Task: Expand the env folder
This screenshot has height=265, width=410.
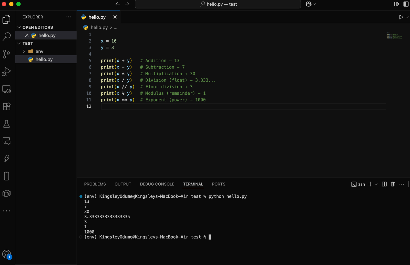Action: pyautogui.click(x=23, y=51)
